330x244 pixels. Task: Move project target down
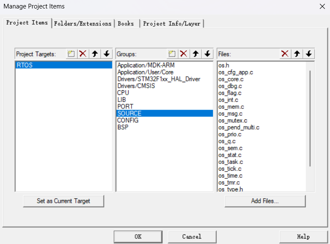coord(107,54)
